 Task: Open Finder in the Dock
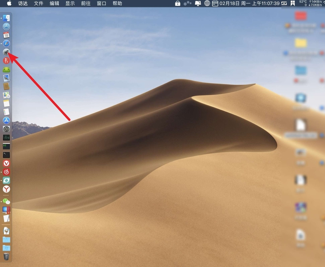click(x=6, y=18)
